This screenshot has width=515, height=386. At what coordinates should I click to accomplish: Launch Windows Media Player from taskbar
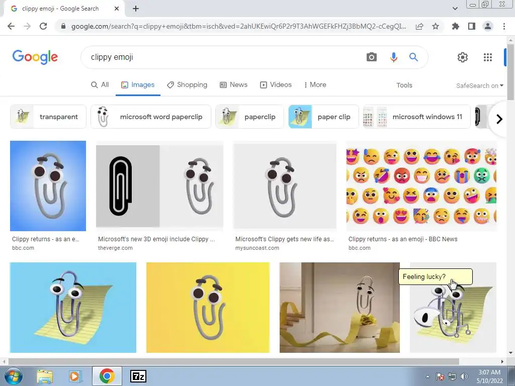[x=75, y=376]
